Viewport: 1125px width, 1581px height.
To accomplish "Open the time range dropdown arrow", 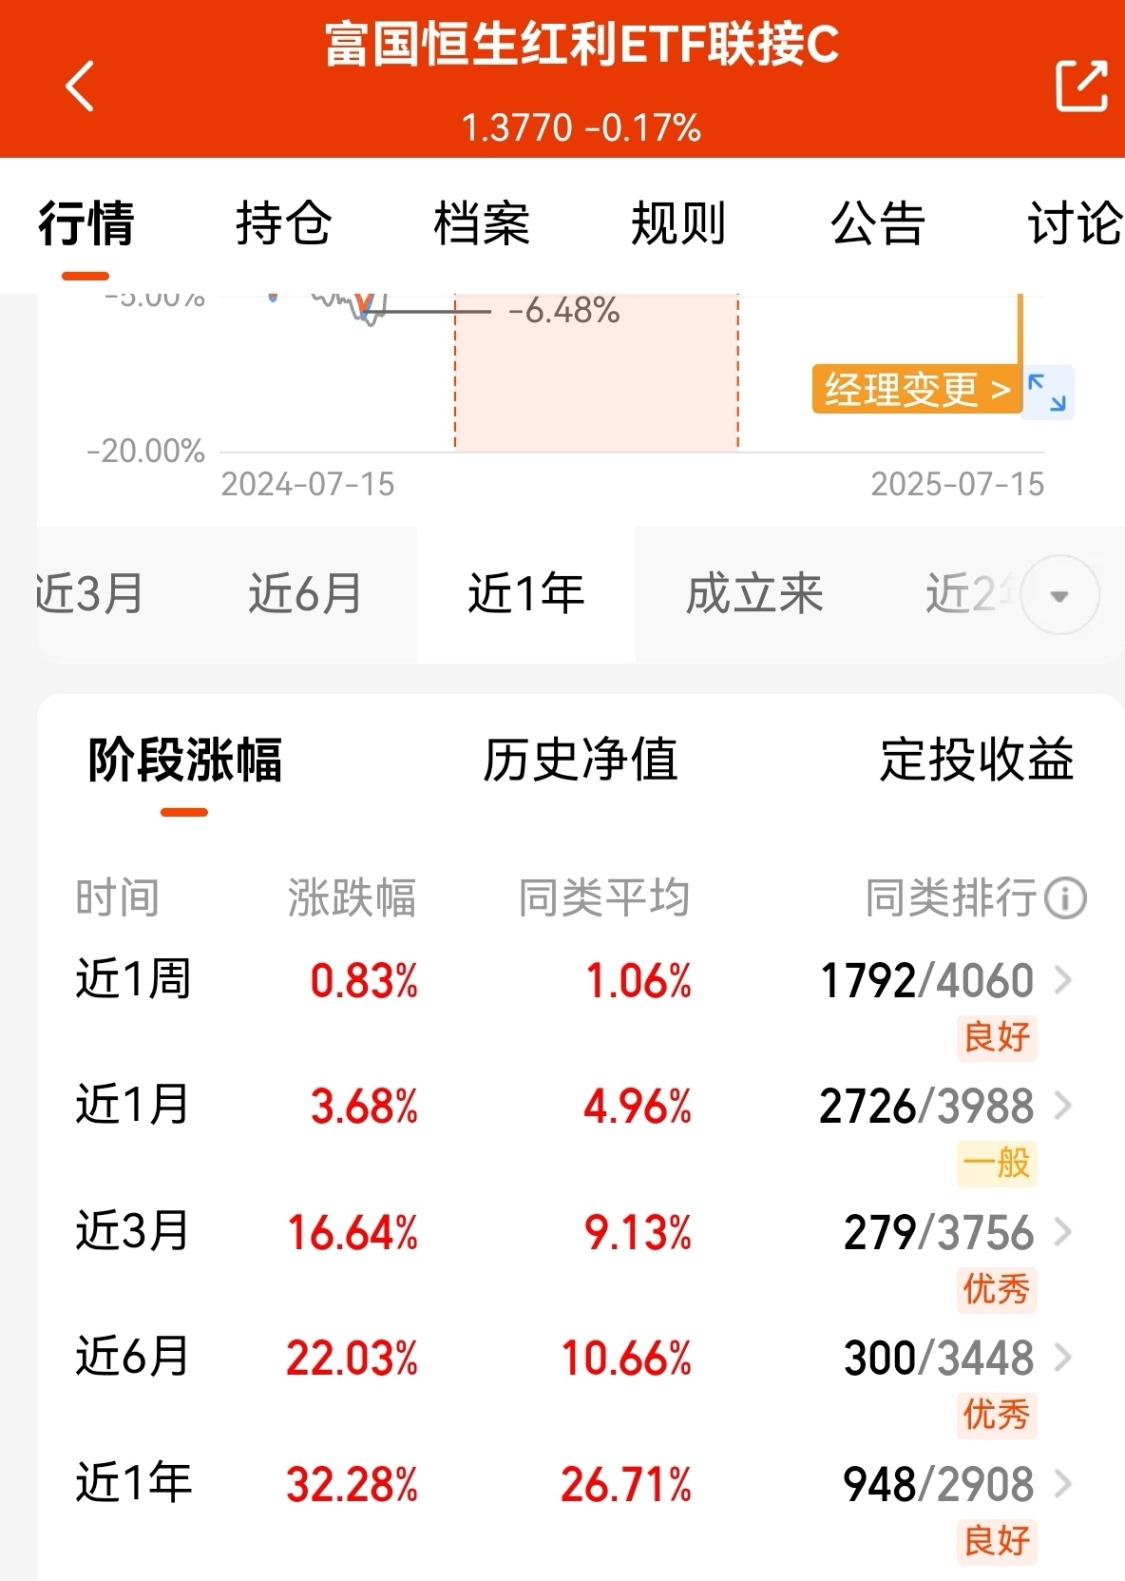I will 1059,596.
